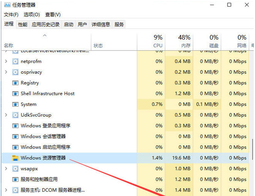This screenshot has height=196, width=255.
Task: Select the osprivacy process name
Action: pyautogui.click(x=31, y=72)
